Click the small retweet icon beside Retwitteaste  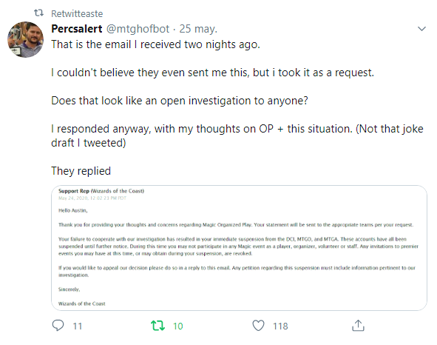click(38, 13)
